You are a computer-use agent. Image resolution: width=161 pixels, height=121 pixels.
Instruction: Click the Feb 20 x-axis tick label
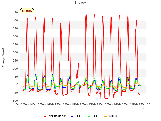pos(79,105)
